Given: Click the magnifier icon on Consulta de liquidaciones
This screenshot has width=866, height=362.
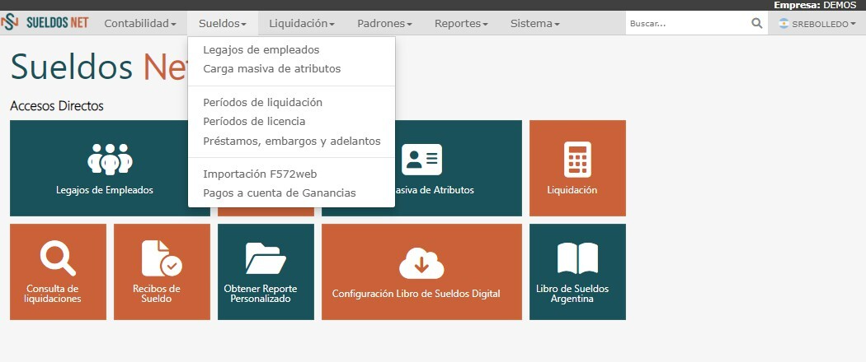Looking at the screenshot, I should (58, 258).
